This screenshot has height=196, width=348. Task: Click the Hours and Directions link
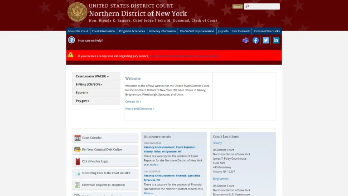click(140, 109)
